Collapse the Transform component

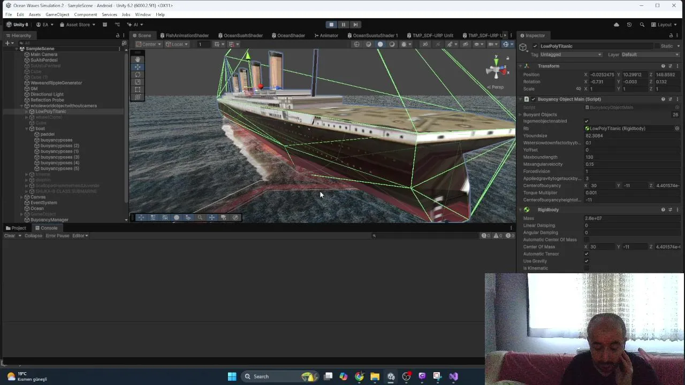pos(520,66)
